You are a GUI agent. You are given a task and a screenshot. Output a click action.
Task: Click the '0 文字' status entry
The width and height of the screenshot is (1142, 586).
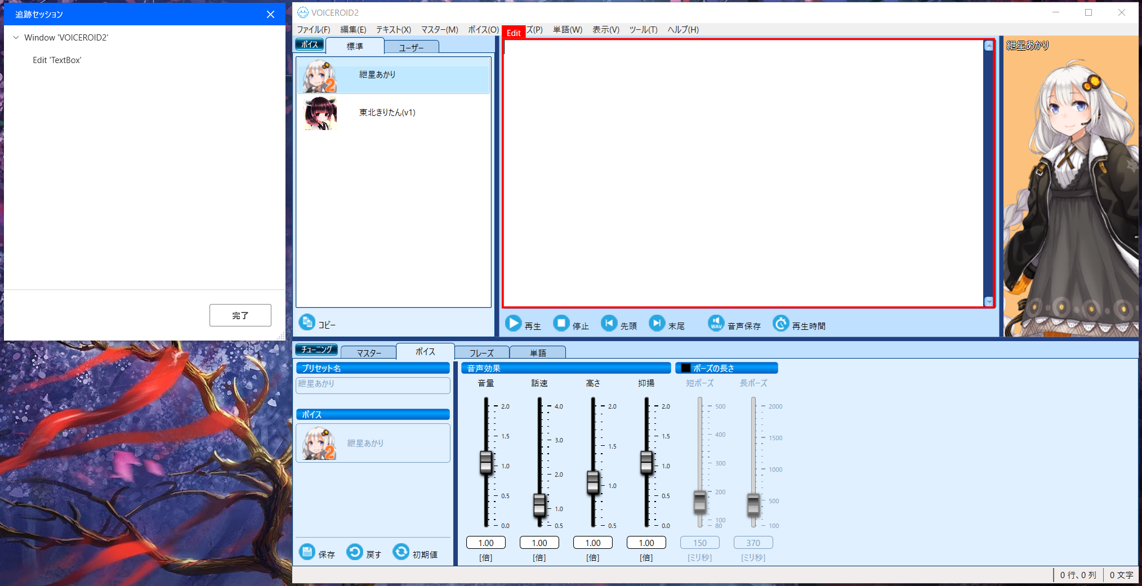coord(1121,575)
